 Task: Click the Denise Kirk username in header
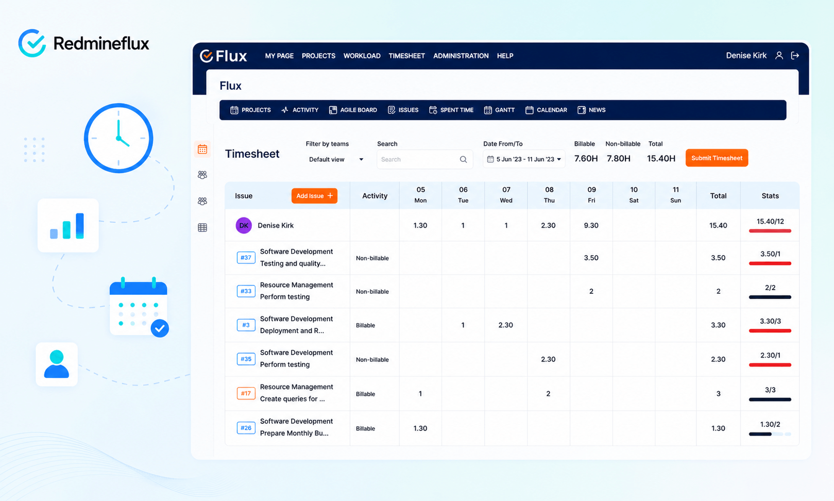[746, 56]
